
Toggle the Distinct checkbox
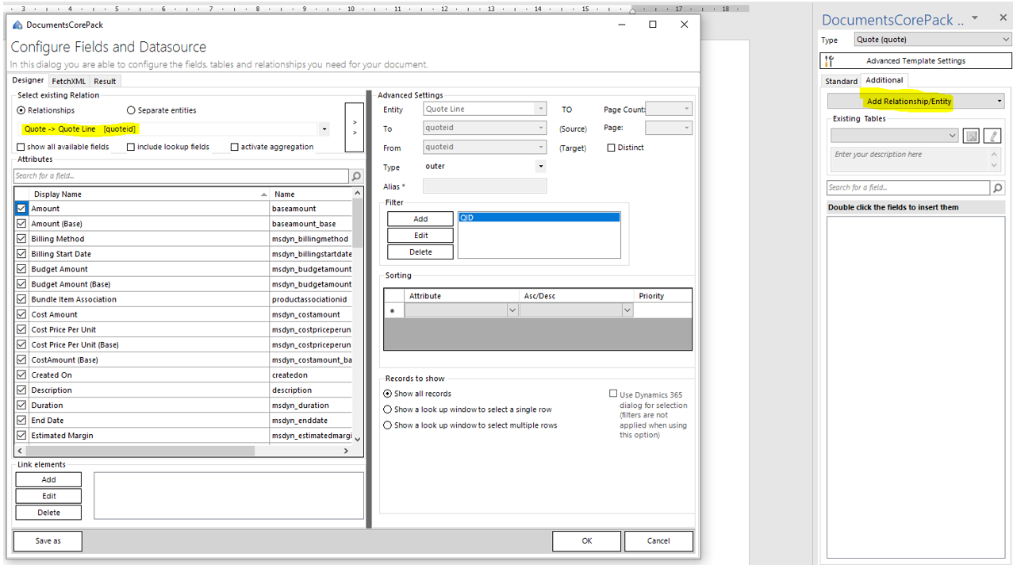611,148
